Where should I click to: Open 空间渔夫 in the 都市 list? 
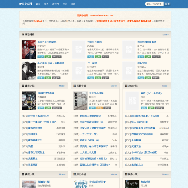coord(33,134)
